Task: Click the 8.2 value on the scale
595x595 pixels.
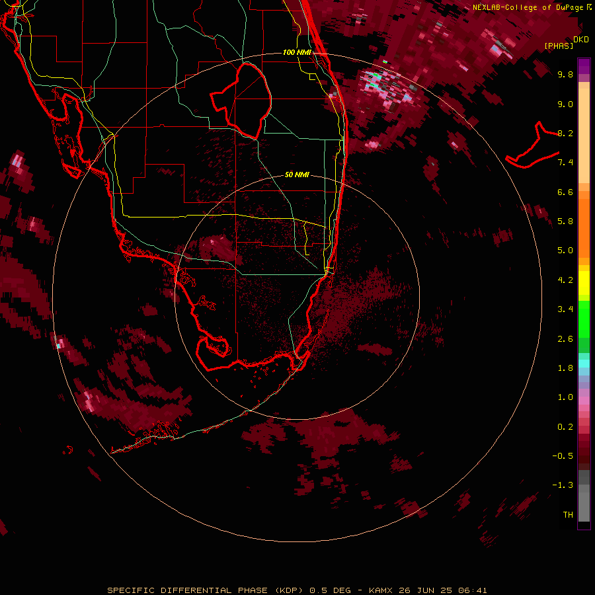Action: [x=565, y=133]
